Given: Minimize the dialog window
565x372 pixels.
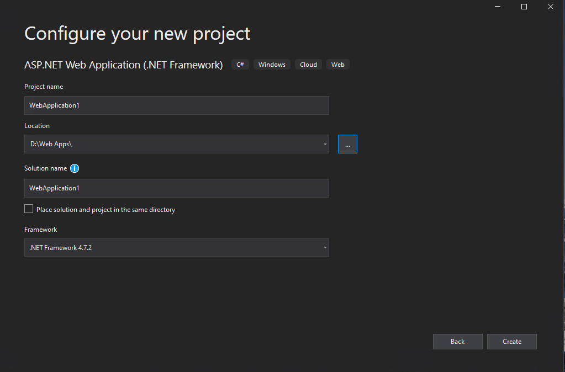Looking at the screenshot, I should point(498,7).
